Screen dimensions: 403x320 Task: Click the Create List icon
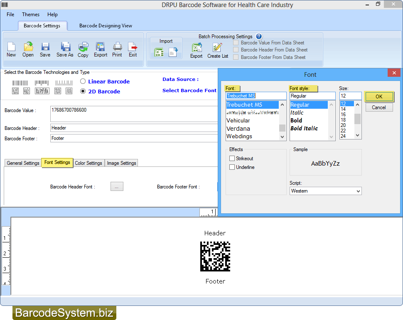click(x=217, y=48)
